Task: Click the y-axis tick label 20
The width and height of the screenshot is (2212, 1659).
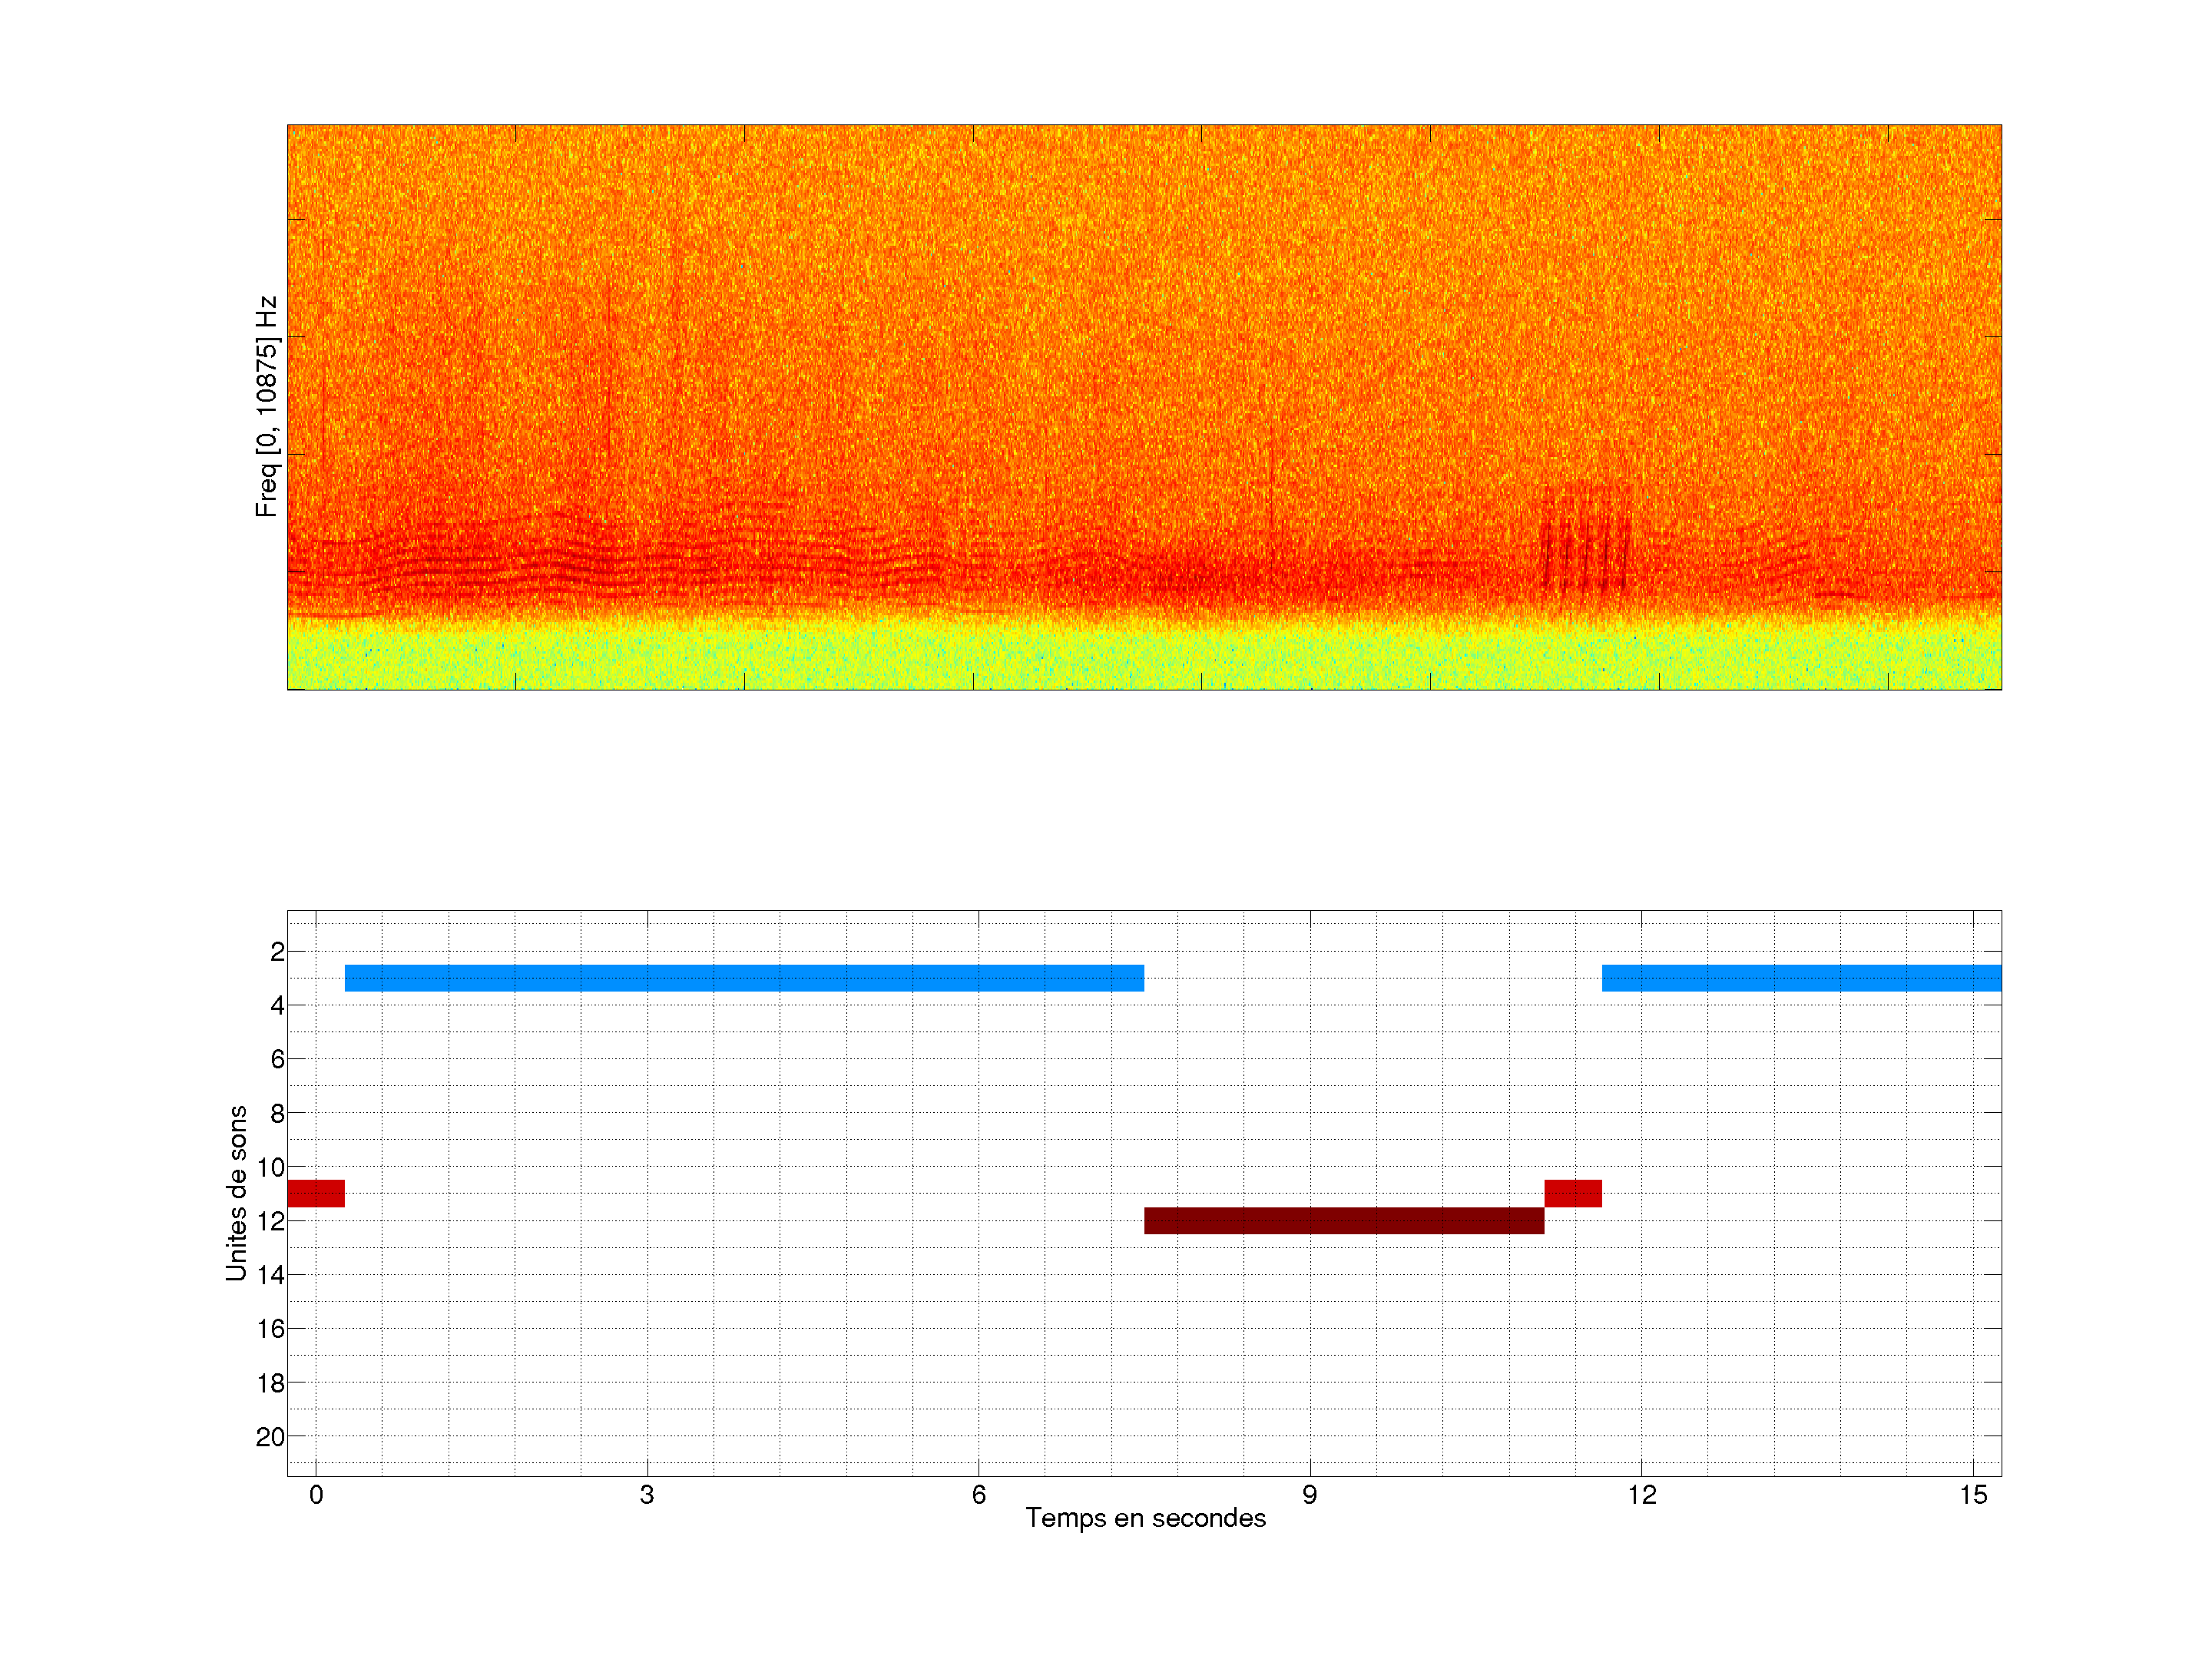Action: click(x=270, y=1437)
